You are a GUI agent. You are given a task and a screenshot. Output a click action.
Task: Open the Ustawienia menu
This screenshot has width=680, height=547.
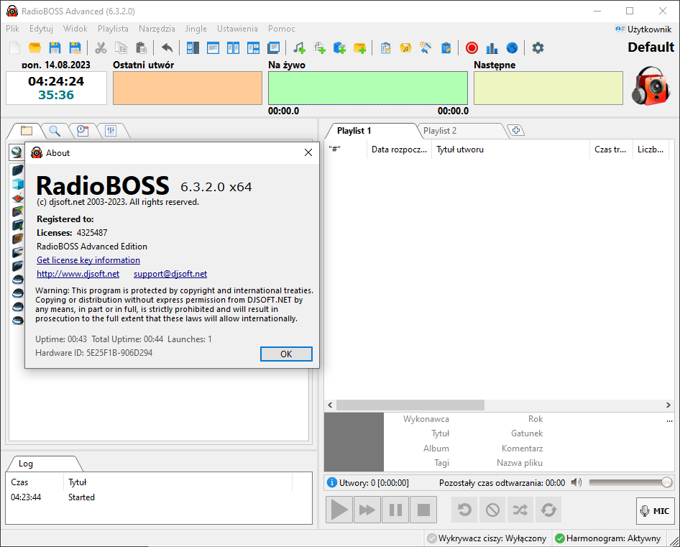[237, 29]
